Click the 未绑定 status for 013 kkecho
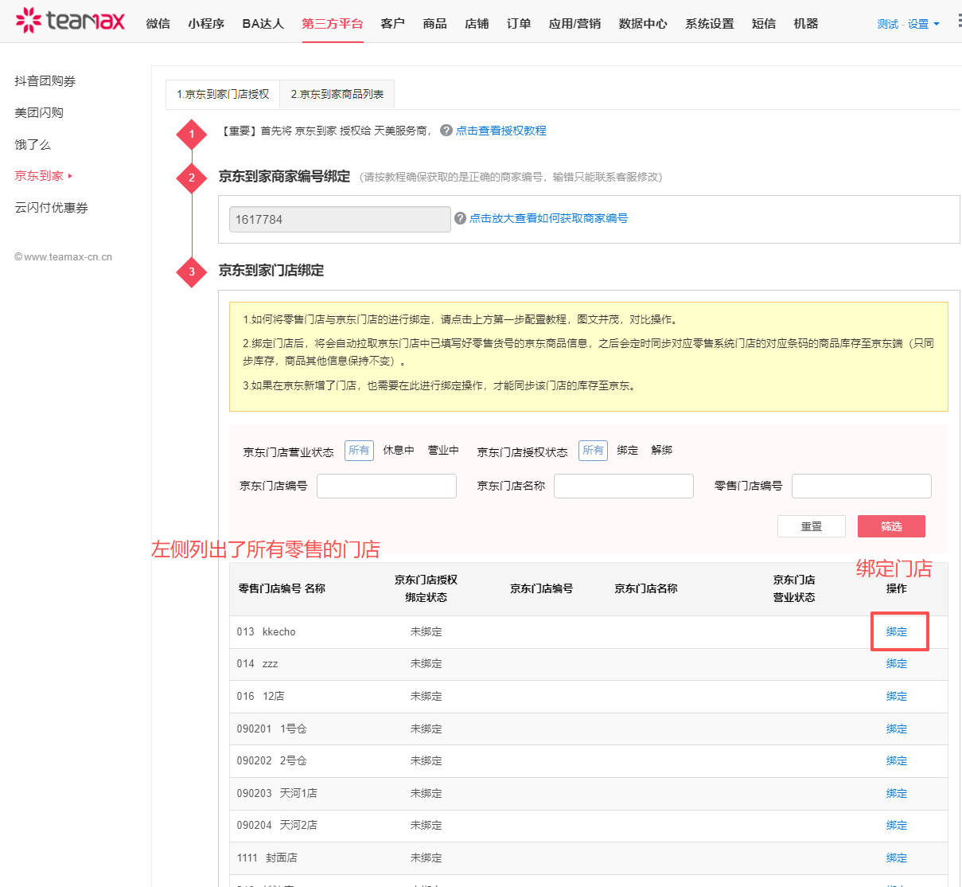The height and width of the screenshot is (887, 962). point(426,631)
